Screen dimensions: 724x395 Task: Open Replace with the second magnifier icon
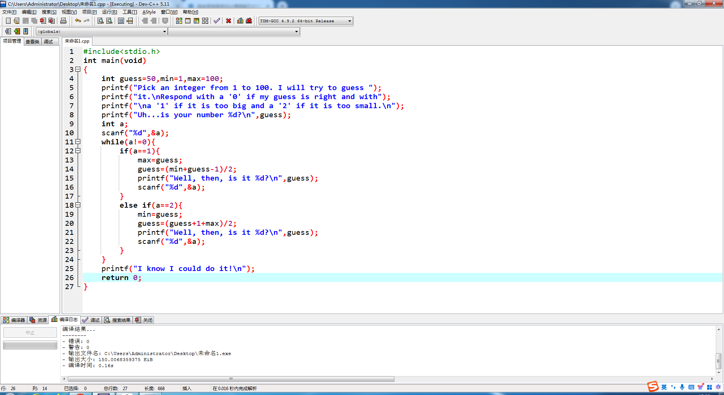(x=109, y=21)
